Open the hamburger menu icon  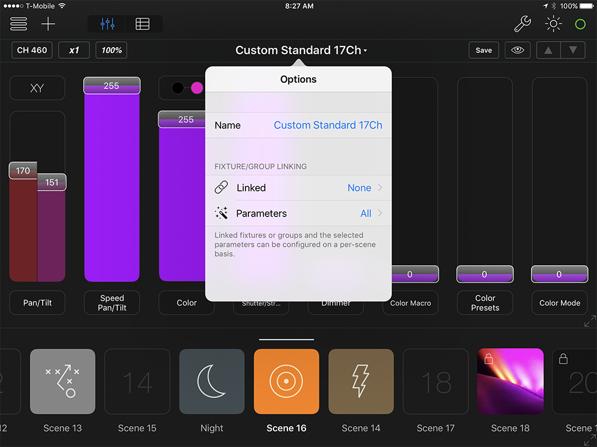point(18,24)
